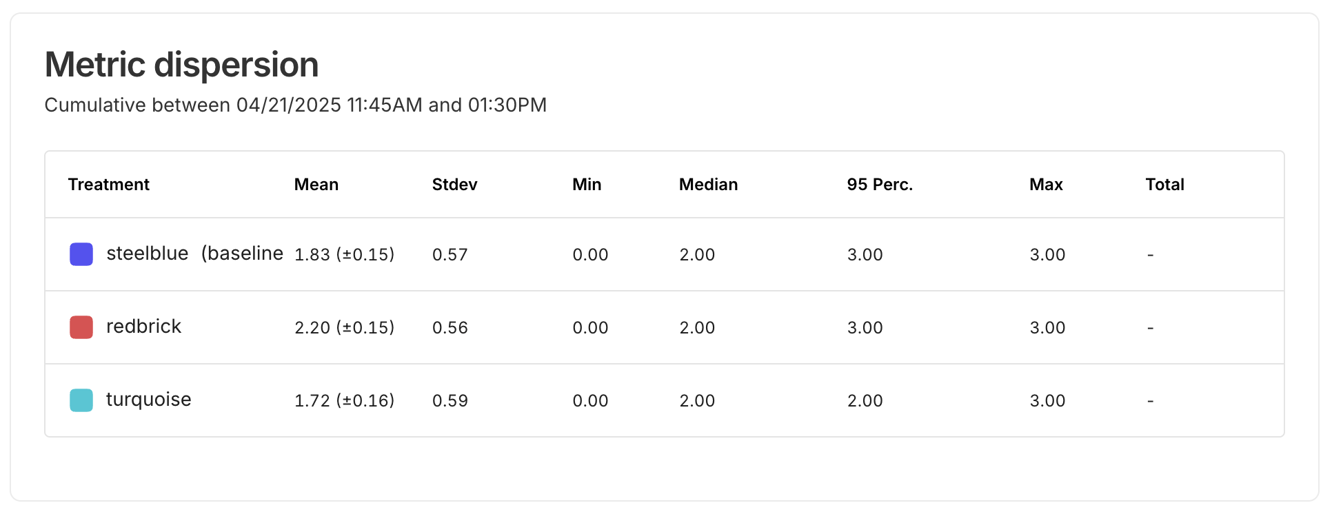This screenshot has width=1332, height=514.
Task: Click the cumulative date range subtitle
Action: [296, 105]
